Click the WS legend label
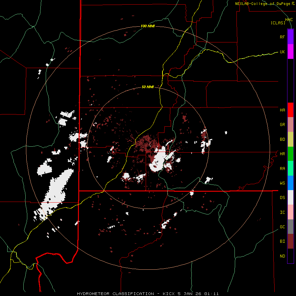The width and height of the screenshot is (296, 296). (x=282, y=183)
